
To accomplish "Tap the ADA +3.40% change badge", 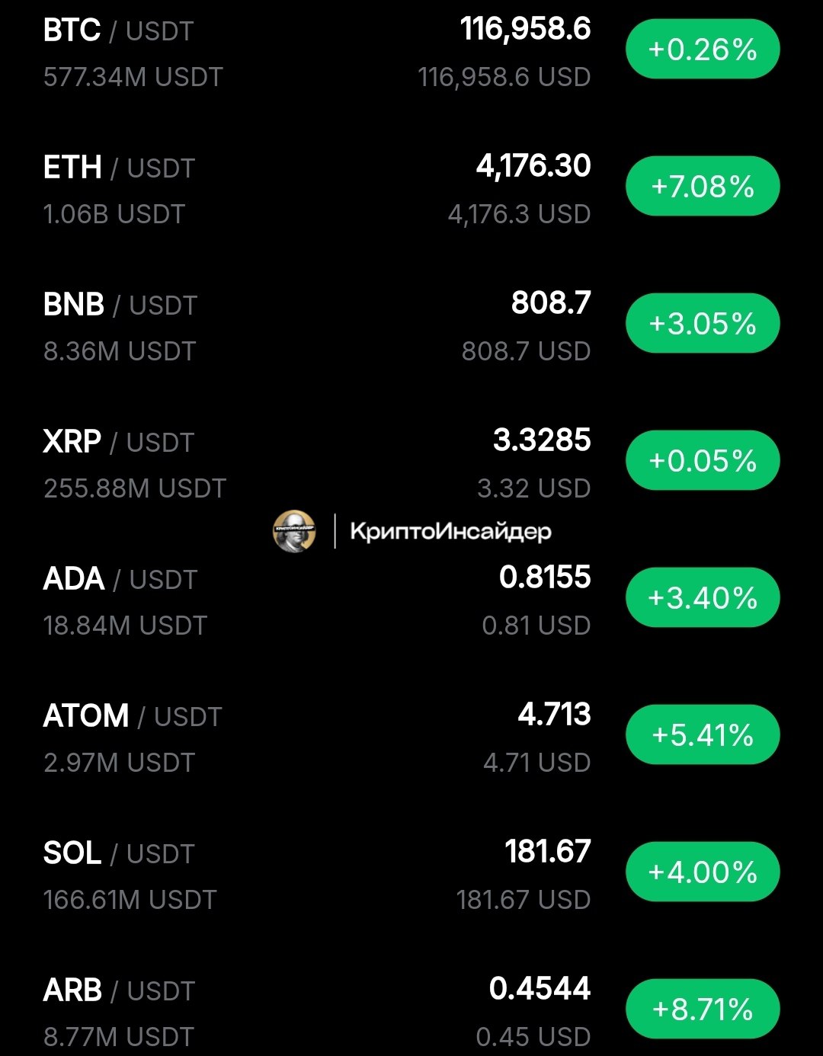I will (703, 598).
